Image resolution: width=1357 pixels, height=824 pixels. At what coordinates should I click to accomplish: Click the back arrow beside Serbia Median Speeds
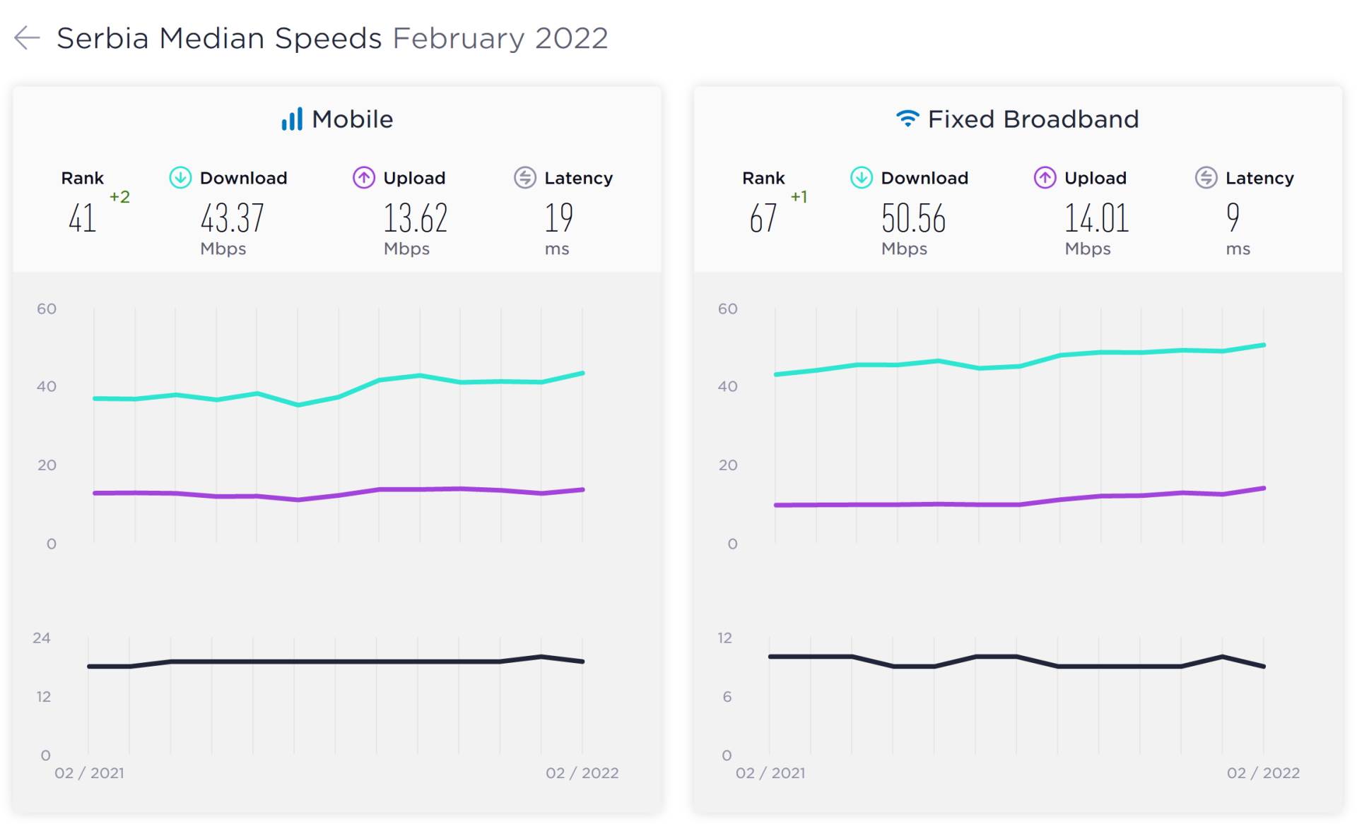tap(27, 38)
